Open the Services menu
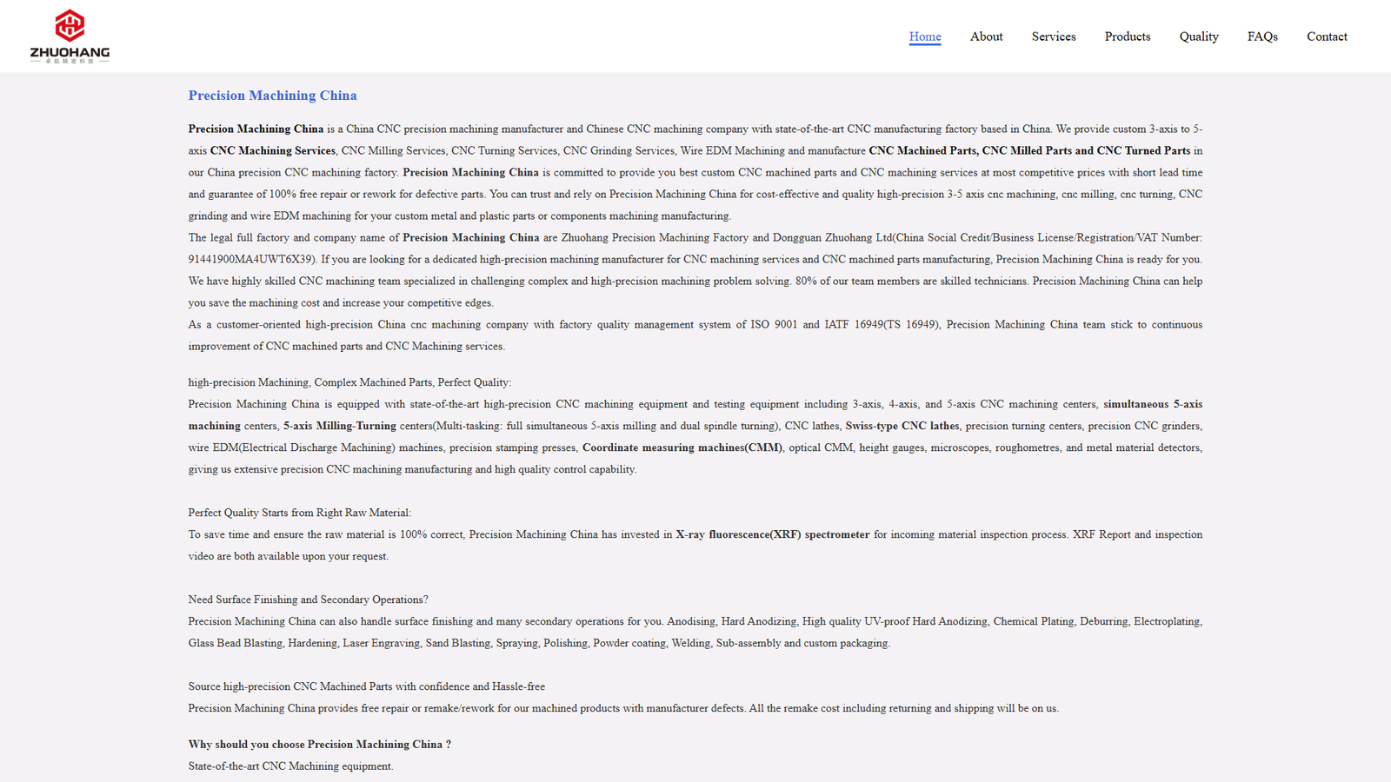This screenshot has width=1391, height=782. coord(1053,36)
